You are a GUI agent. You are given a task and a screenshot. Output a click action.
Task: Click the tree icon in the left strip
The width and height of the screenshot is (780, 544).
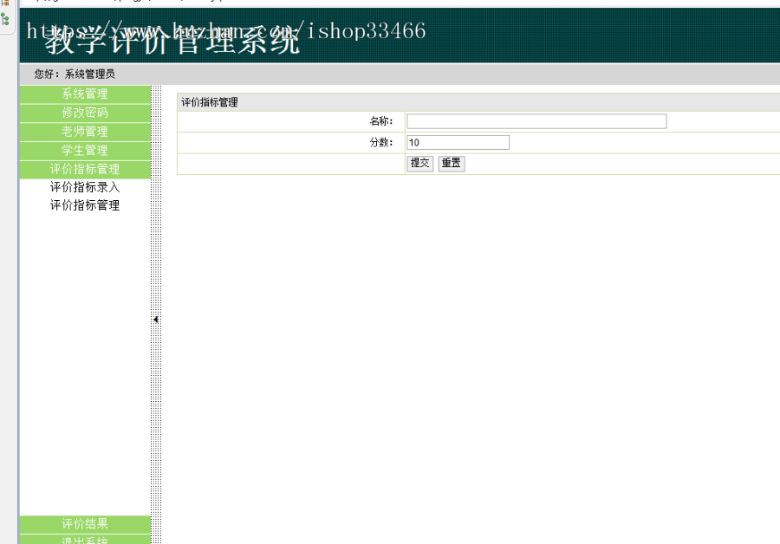pyautogui.click(x=5, y=19)
